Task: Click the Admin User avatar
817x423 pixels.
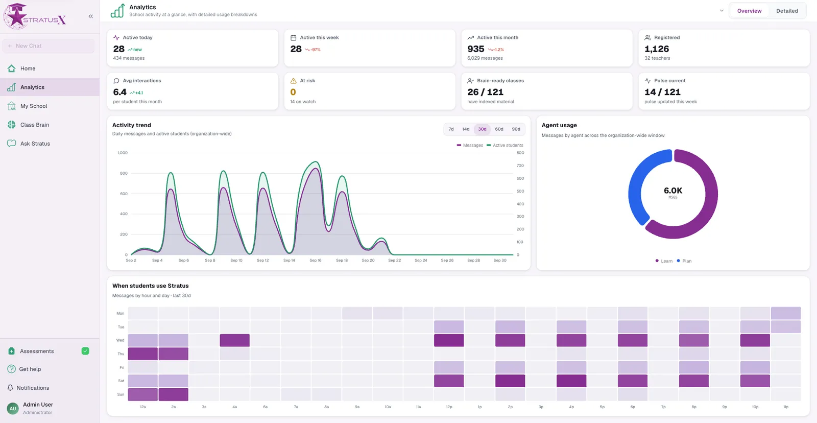Action: pos(13,409)
